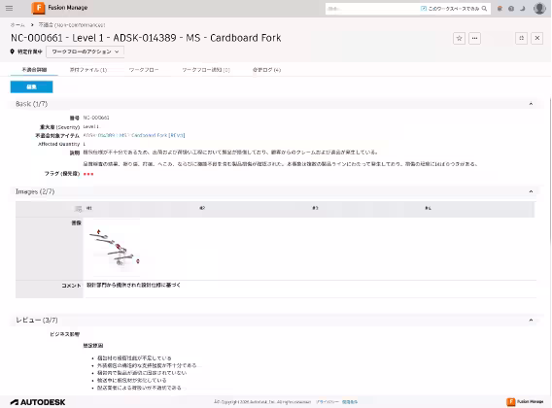Switch to the Workflow tab
The image size is (552, 408).
click(x=144, y=70)
